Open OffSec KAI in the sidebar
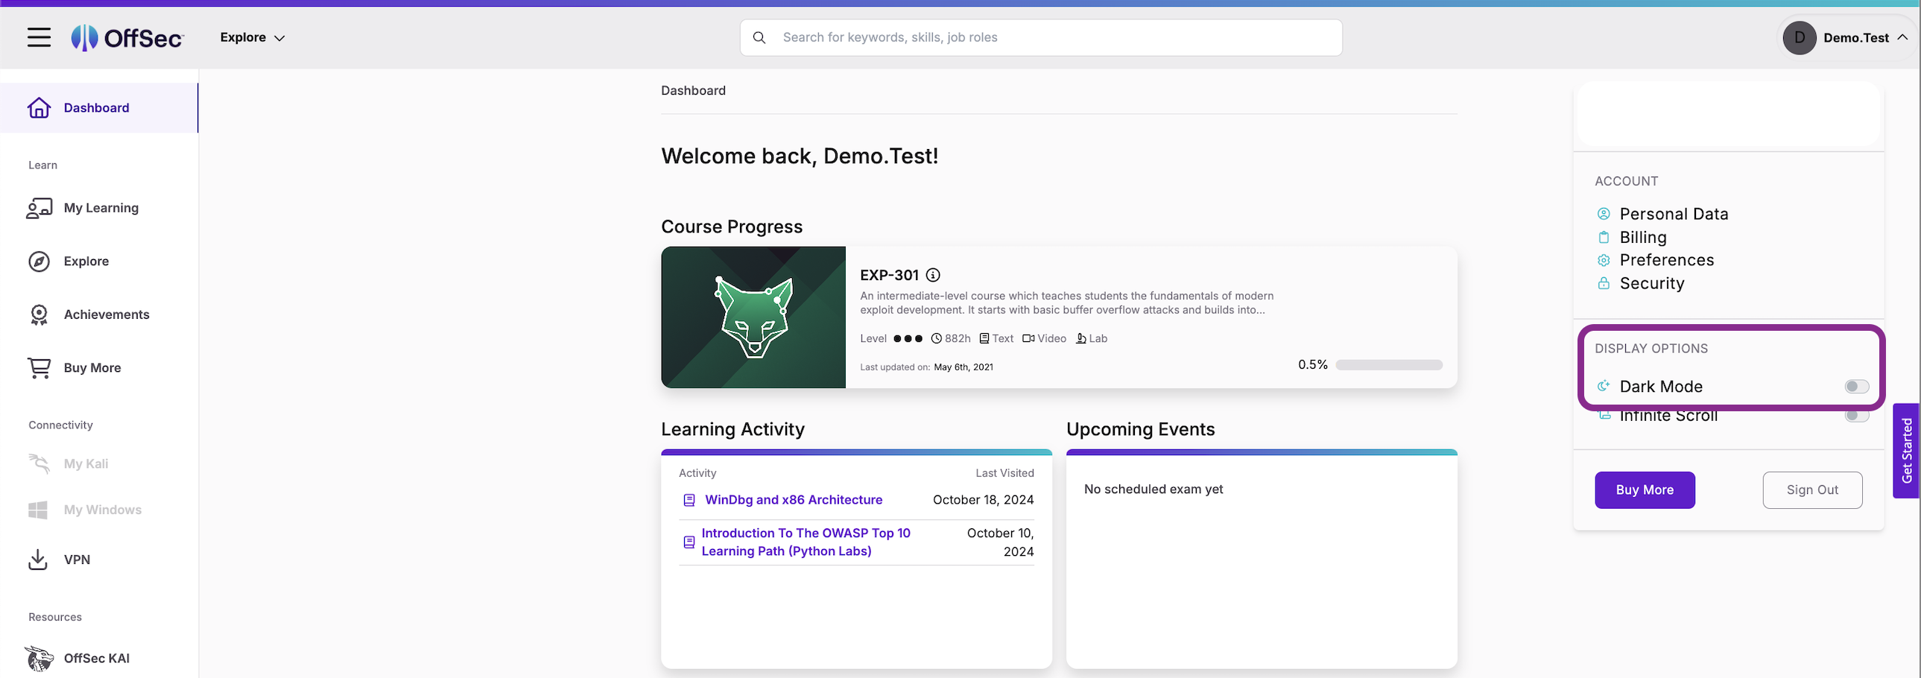 click(98, 658)
